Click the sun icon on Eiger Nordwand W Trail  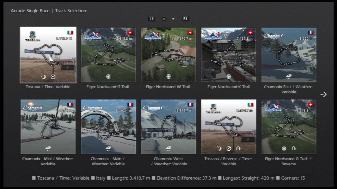[x=168, y=77]
